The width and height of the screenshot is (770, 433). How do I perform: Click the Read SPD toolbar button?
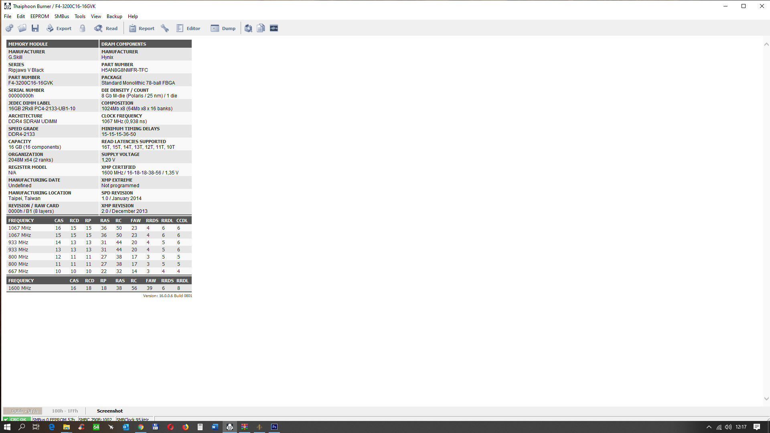coord(106,28)
